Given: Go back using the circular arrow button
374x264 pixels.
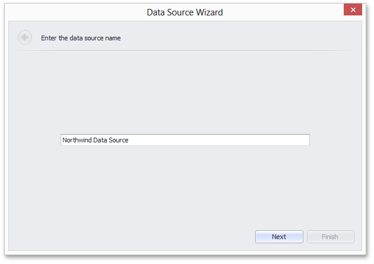Looking at the screenshot, I should point(25,37).
